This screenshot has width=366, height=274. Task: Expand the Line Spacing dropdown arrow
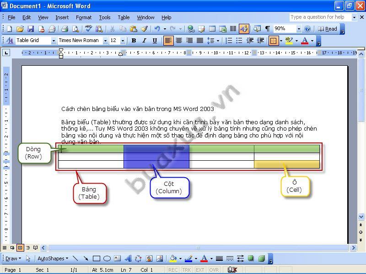tap(218, 41)
